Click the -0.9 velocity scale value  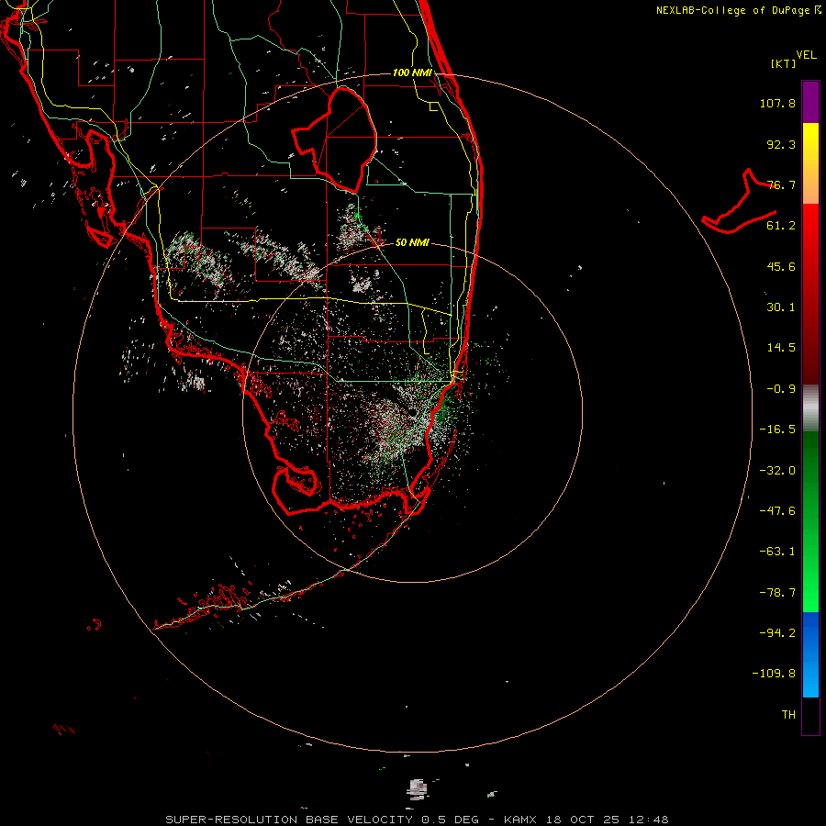pyautogui.click(x=781, y=389)
